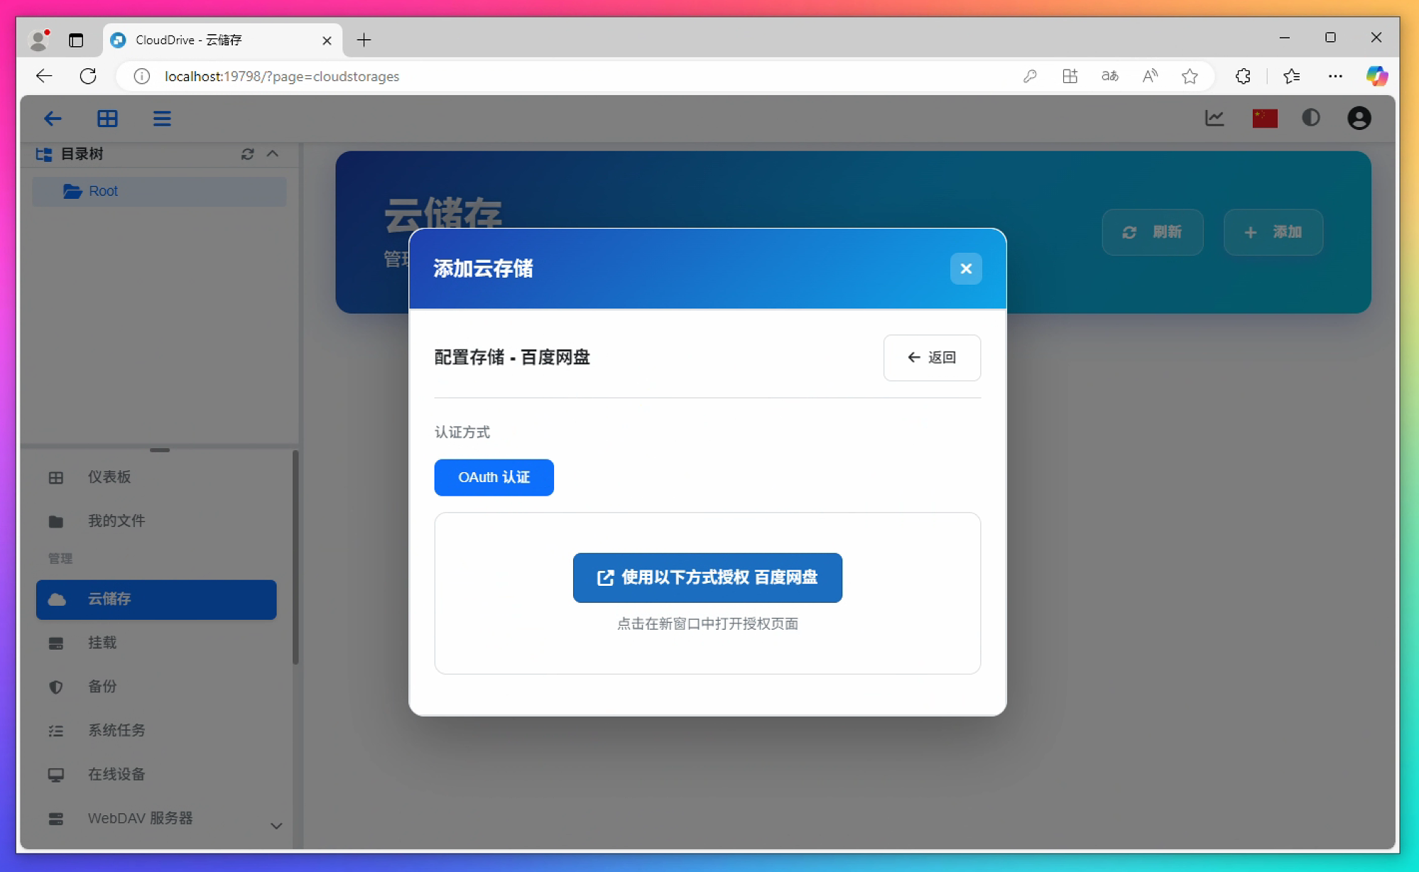
Task: Open the hamburger menu in top bar
Action: (x=162, y=118)
